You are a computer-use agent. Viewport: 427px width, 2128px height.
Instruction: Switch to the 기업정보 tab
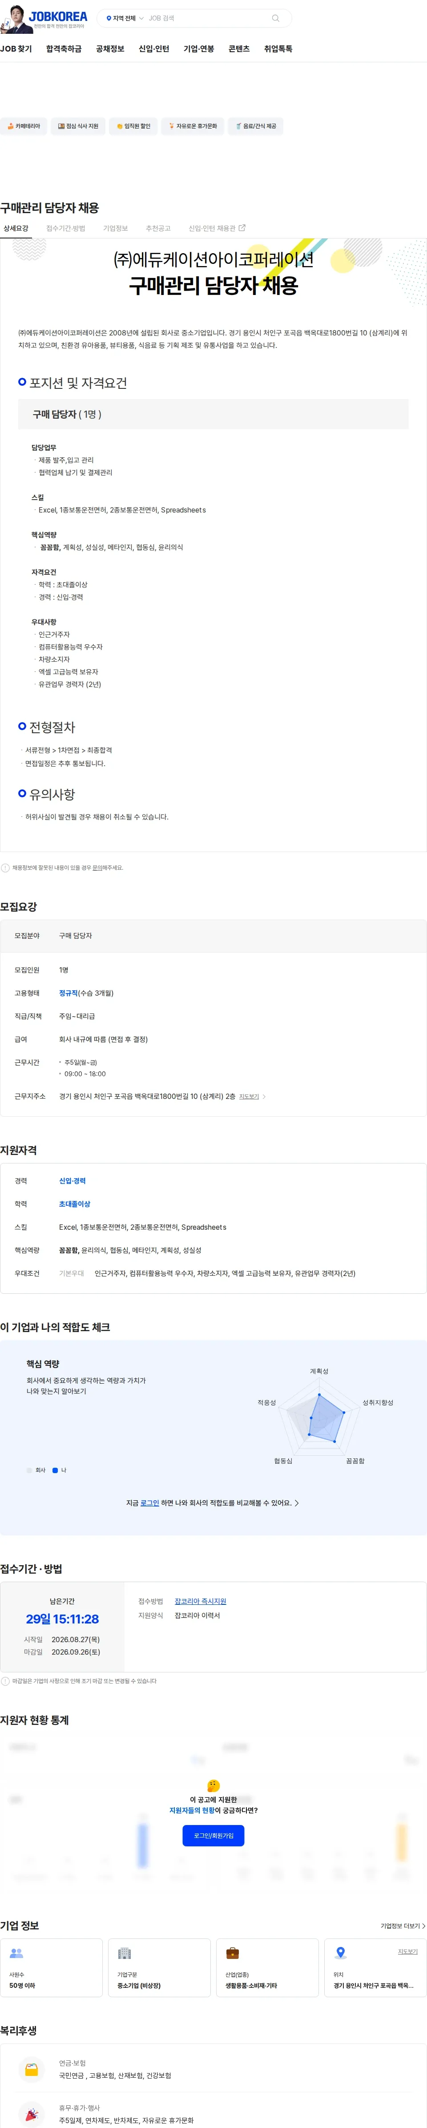click(116, 228)
